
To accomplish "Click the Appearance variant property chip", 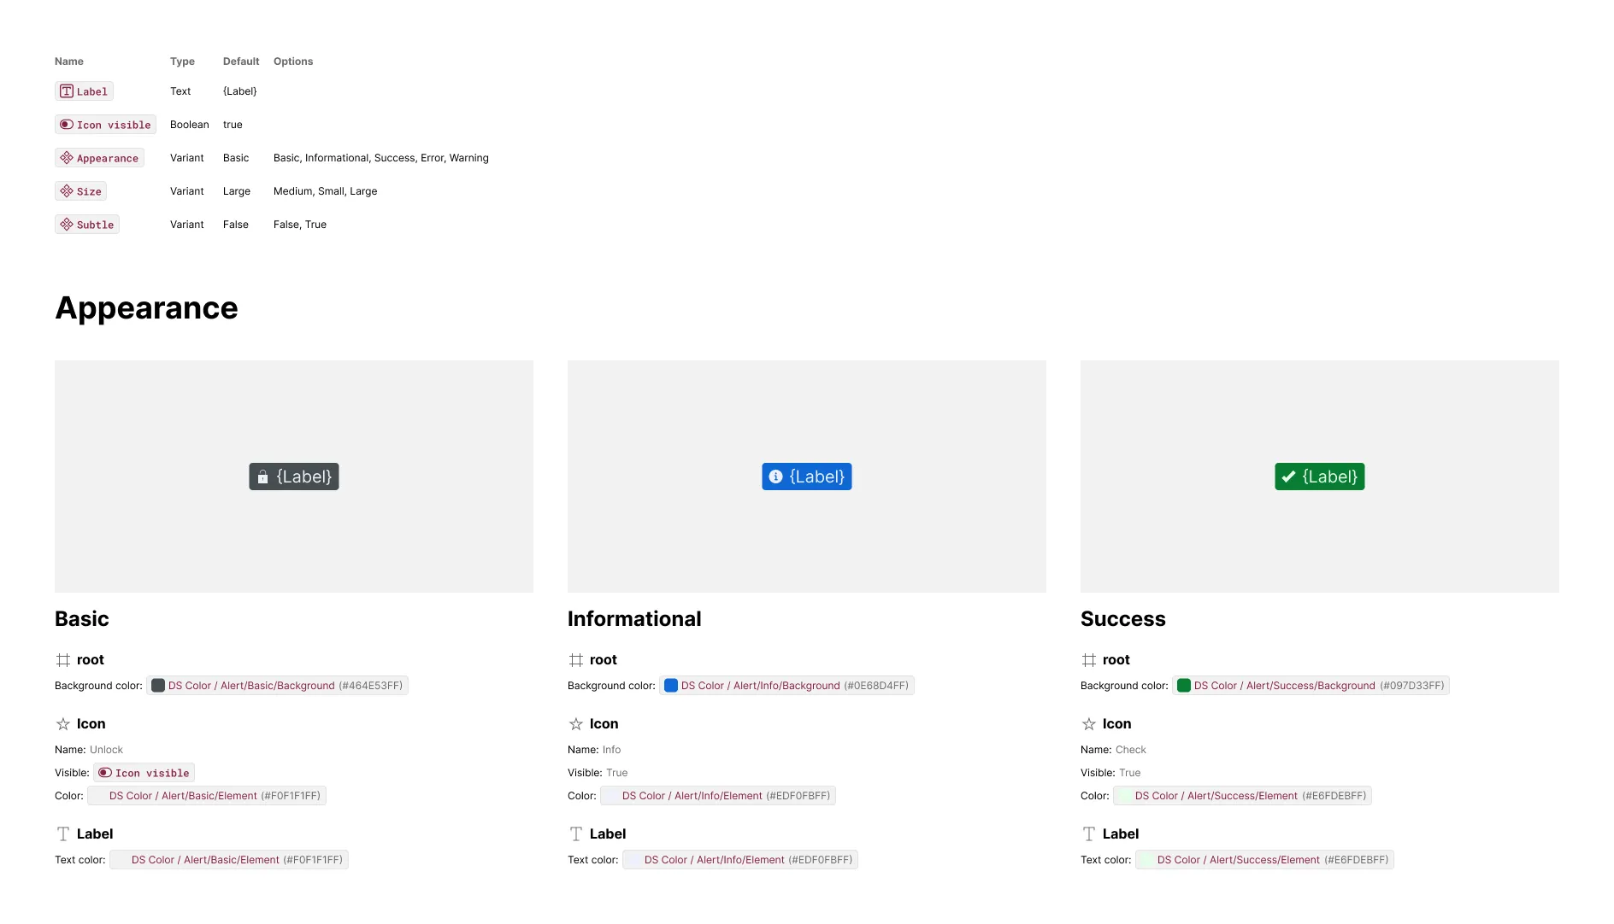I will [x=99, y=158].
